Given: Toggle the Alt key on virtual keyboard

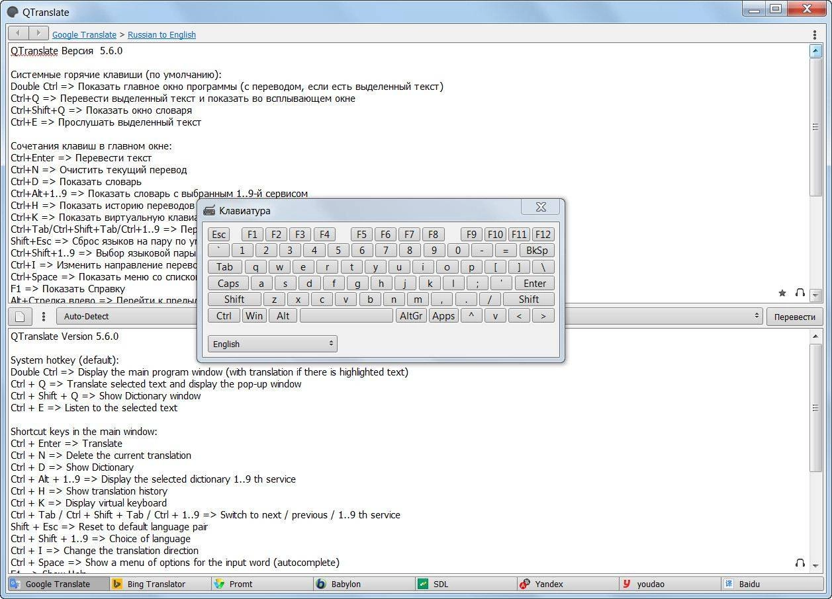Looking at the screenshot, I should pos(283,315).
